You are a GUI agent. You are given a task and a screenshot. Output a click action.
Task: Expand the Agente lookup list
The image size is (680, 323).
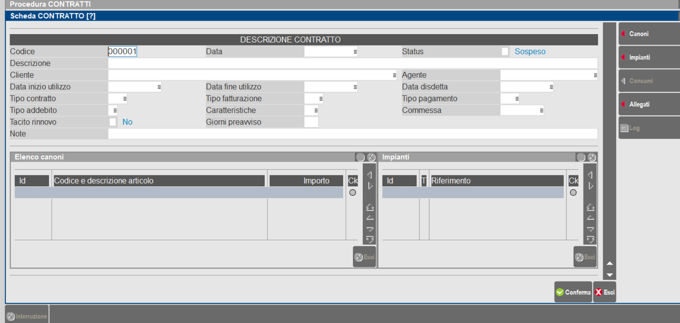(595, 75)
